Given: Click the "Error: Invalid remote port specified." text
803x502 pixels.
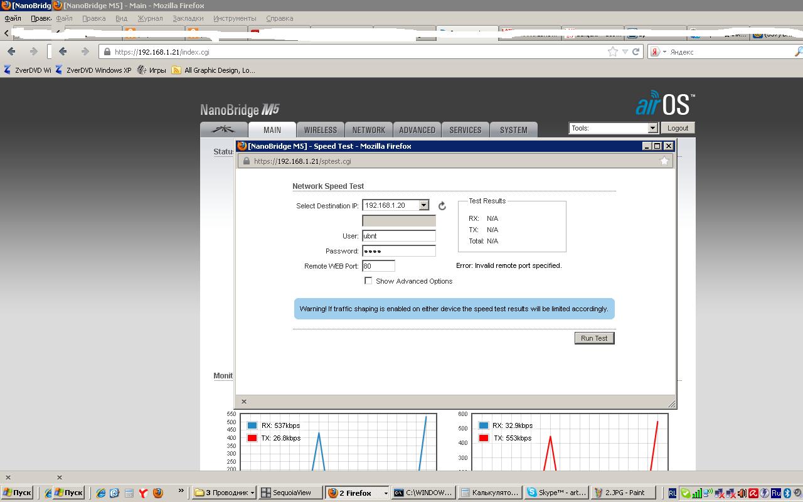Looking at the screenshot, I should 509,265.
